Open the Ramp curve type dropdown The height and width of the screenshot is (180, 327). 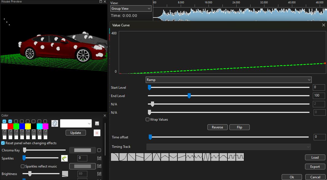tap(229, 80)
